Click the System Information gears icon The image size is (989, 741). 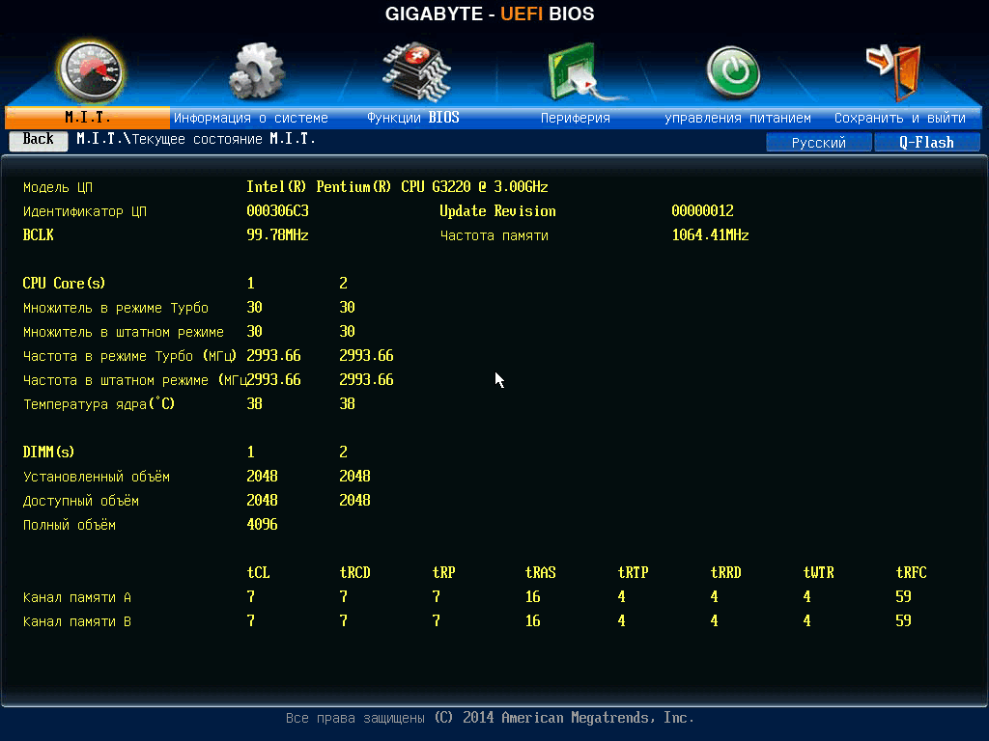point(256,71)
